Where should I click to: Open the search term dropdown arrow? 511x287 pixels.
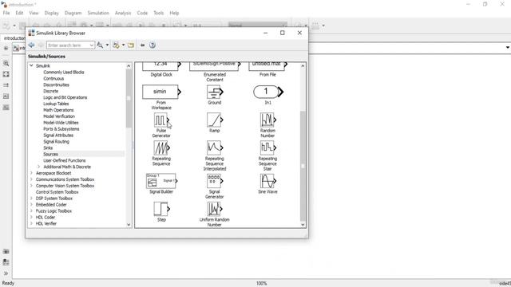point(92,45)
